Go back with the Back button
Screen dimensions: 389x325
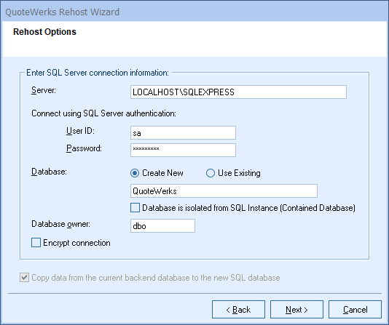click(x=238, y=310)
